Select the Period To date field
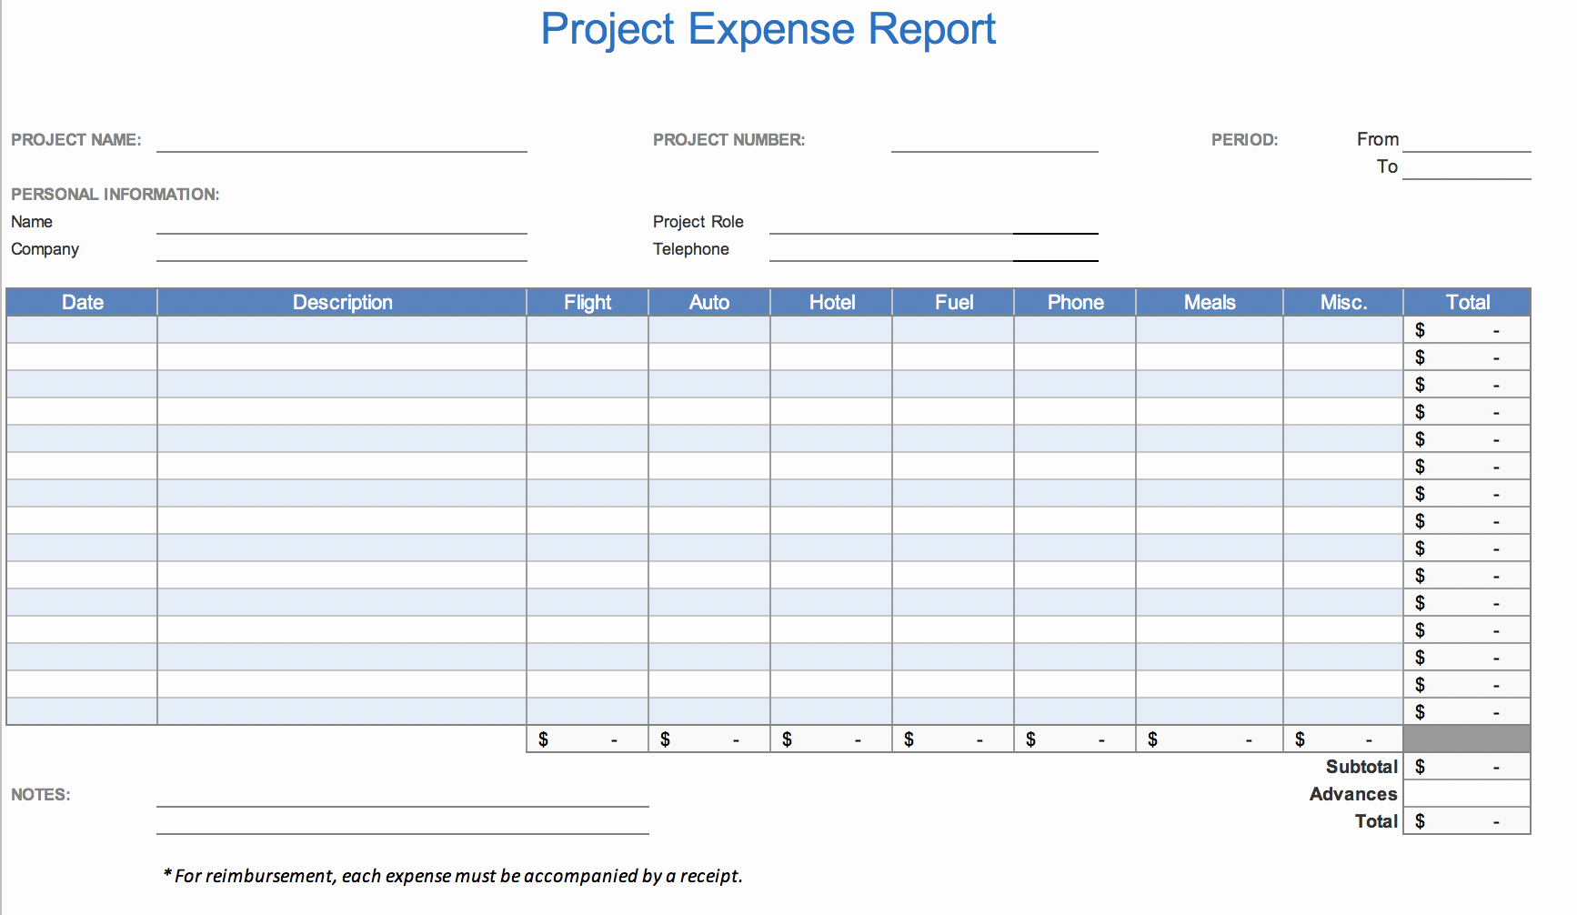 pyautogui.click(x=1467, y=167)
